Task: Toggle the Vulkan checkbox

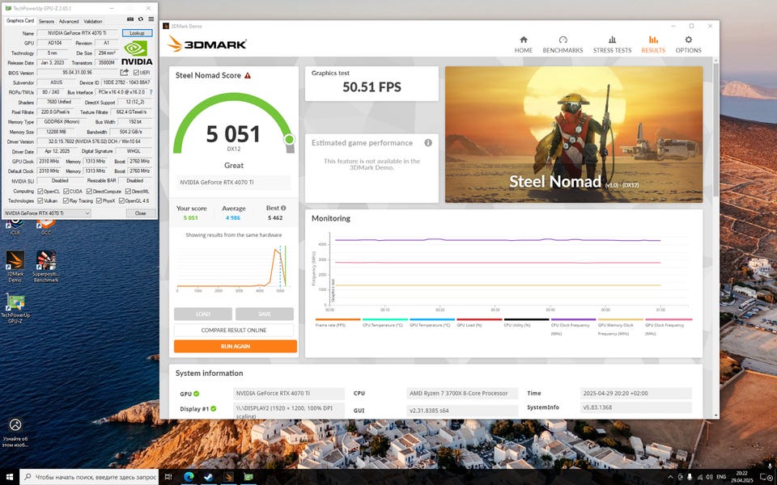Action: pos(40,201)
